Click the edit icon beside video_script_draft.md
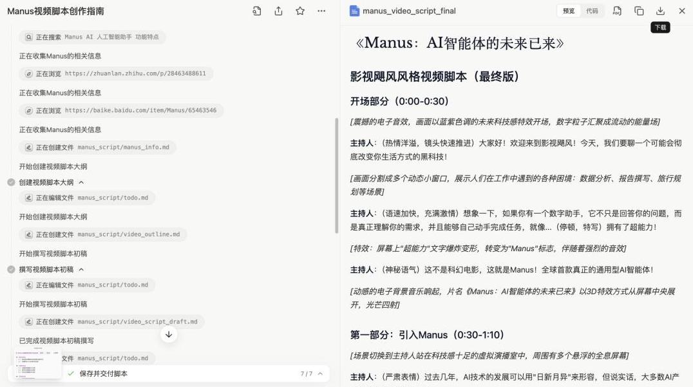 (28, 321)
